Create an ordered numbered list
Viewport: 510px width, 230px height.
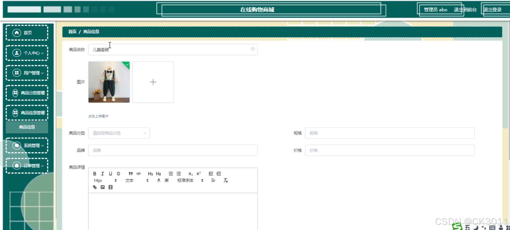click(171, 173)
